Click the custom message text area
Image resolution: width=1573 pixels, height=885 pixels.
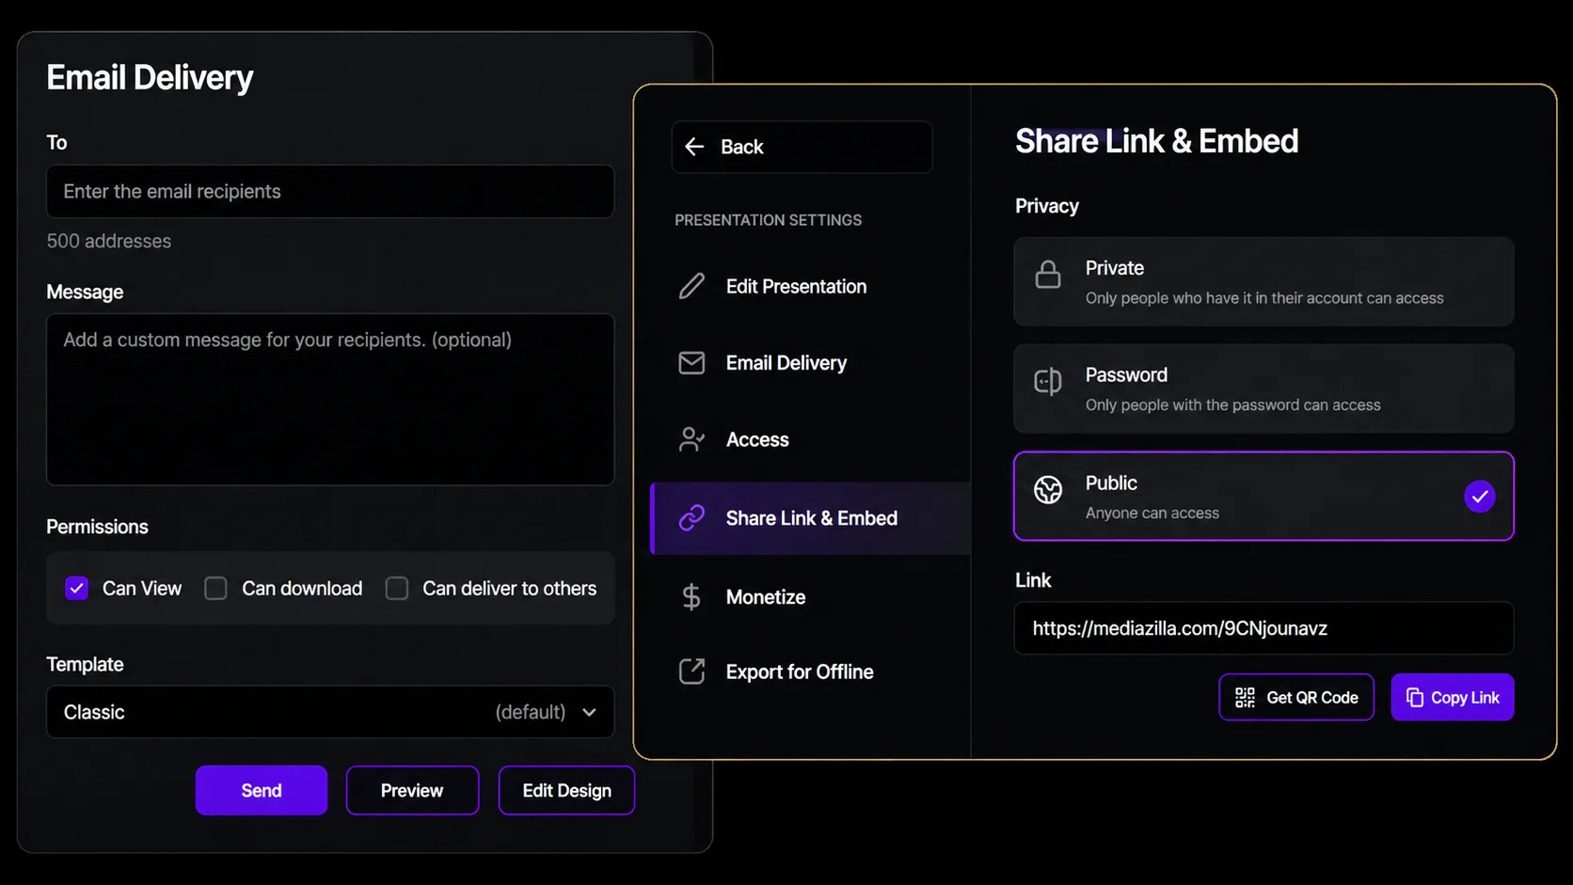click(x=330, y=400)
